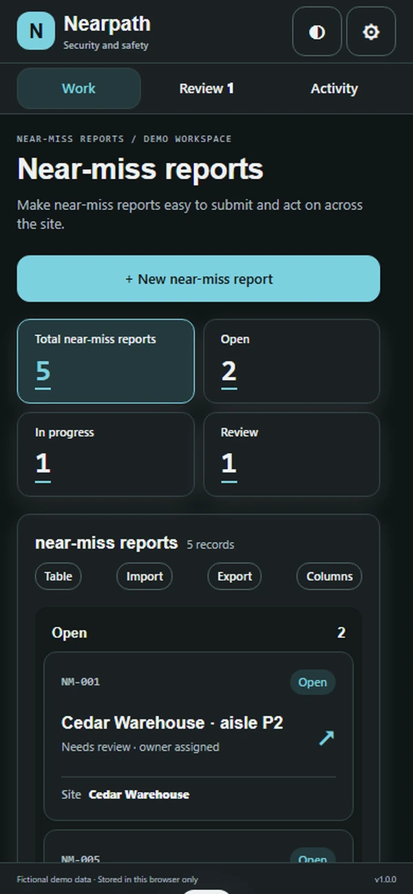Switch to Table view
Image resolution: width=413 pixels, height=894 pixels.
pos(58,576)
